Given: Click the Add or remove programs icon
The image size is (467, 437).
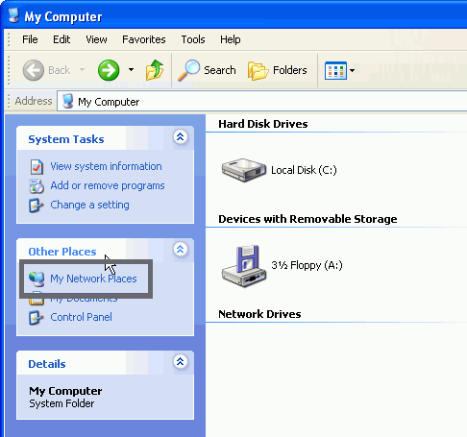Looking at the screenshot, I should (x=37, y=186).
